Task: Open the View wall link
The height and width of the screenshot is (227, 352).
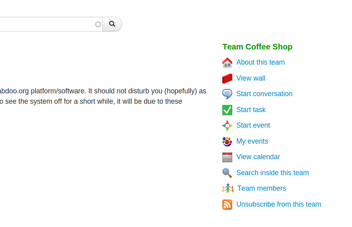Action: pyautogui.click(x=251, y=78)
